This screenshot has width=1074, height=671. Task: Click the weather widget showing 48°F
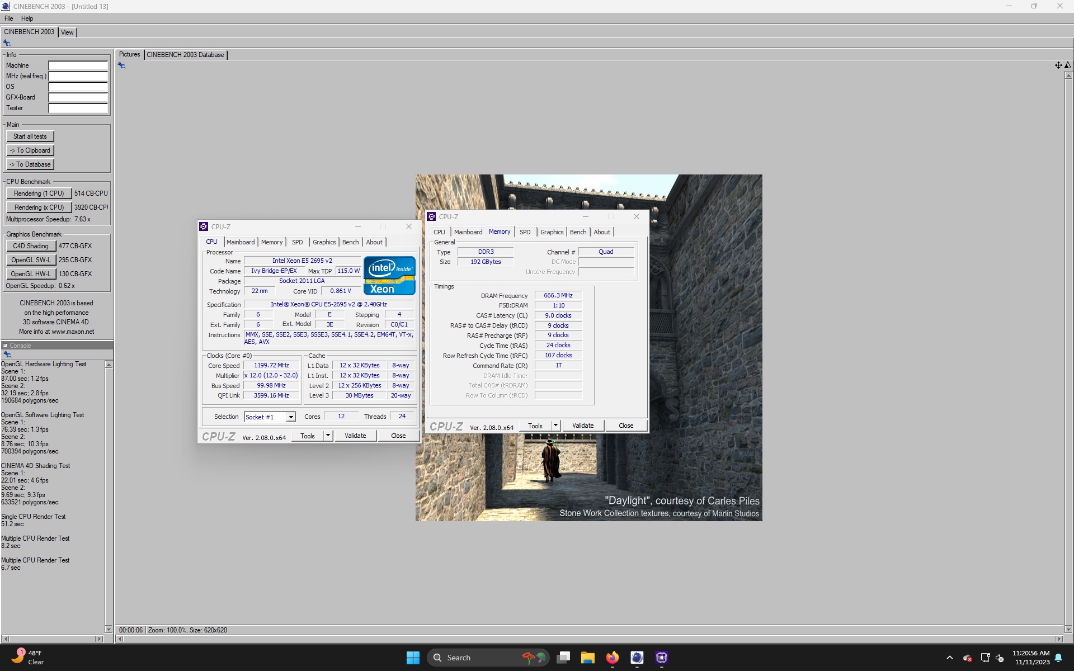pyautogui.click(x=28, y=658)
